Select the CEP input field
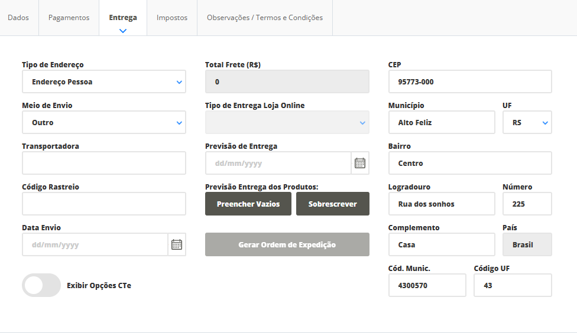Image resolution: width=577 pixels, height=333 pixels. click(x=470, y=82)
